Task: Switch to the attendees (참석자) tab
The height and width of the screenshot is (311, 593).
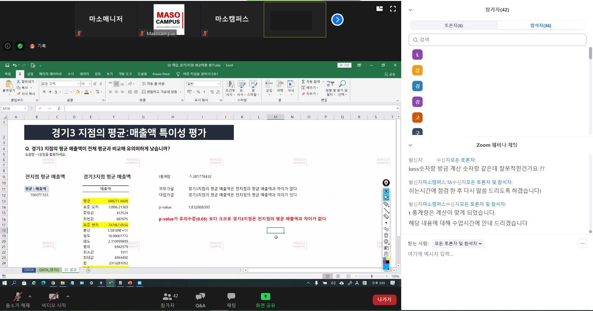Action: 540,25
